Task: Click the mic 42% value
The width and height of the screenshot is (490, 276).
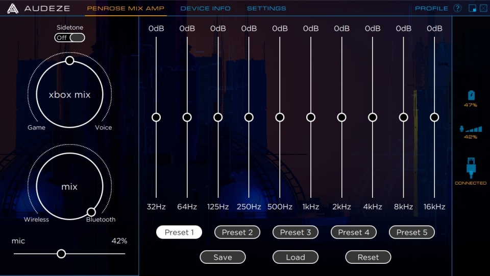Action: click(119, 241)
